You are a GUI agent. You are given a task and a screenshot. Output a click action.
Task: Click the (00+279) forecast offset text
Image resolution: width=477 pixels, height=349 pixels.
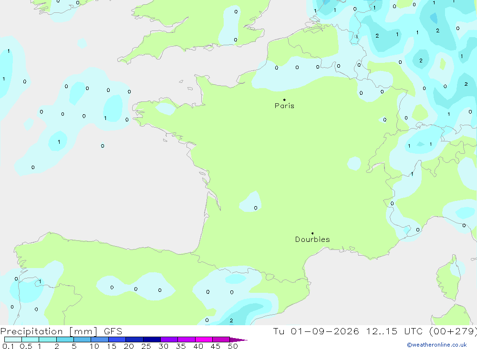[x=453, y=331]
